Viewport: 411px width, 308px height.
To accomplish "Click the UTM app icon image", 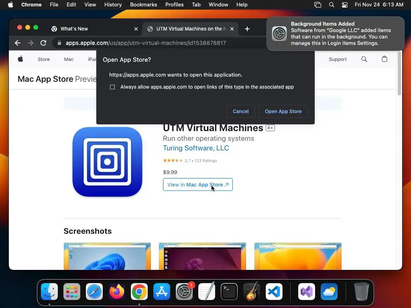I will click(x=108, y=162).
